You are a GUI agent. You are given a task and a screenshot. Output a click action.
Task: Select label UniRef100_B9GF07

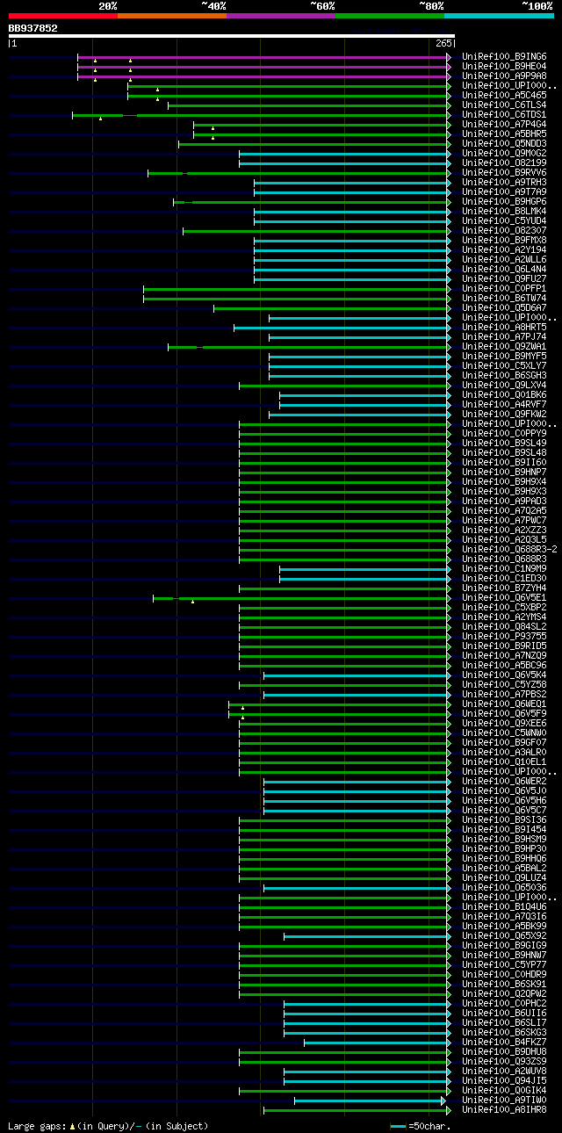click(x=504, y=743)
